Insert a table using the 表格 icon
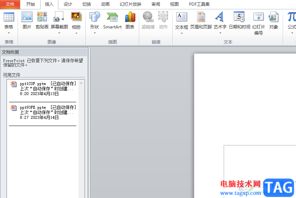Image resolution: width=296 pixels, height=198 pixels. (9, 17)
